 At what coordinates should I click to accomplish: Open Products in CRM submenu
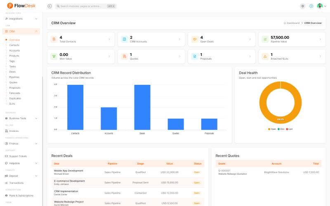(14, 56)
